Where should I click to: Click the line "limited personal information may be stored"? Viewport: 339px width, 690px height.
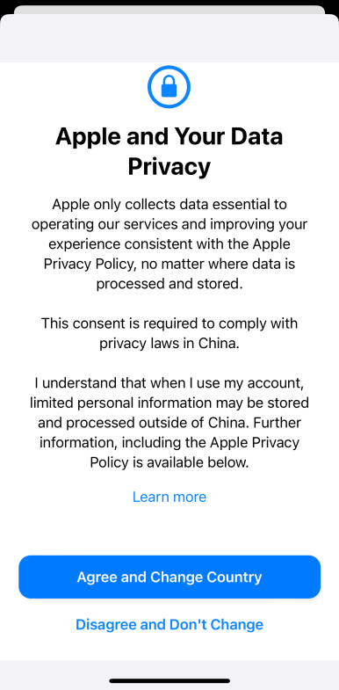click(169, 403)
